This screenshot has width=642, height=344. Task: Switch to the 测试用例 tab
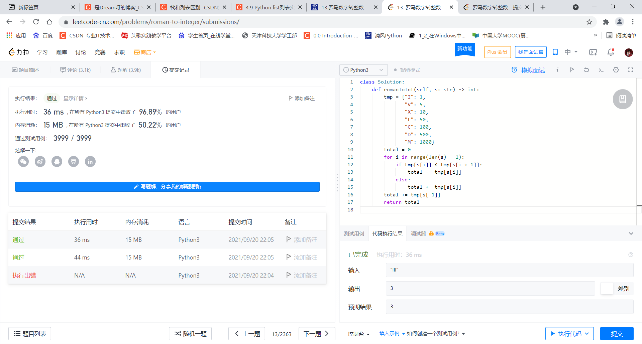click(x=354, y=233)
